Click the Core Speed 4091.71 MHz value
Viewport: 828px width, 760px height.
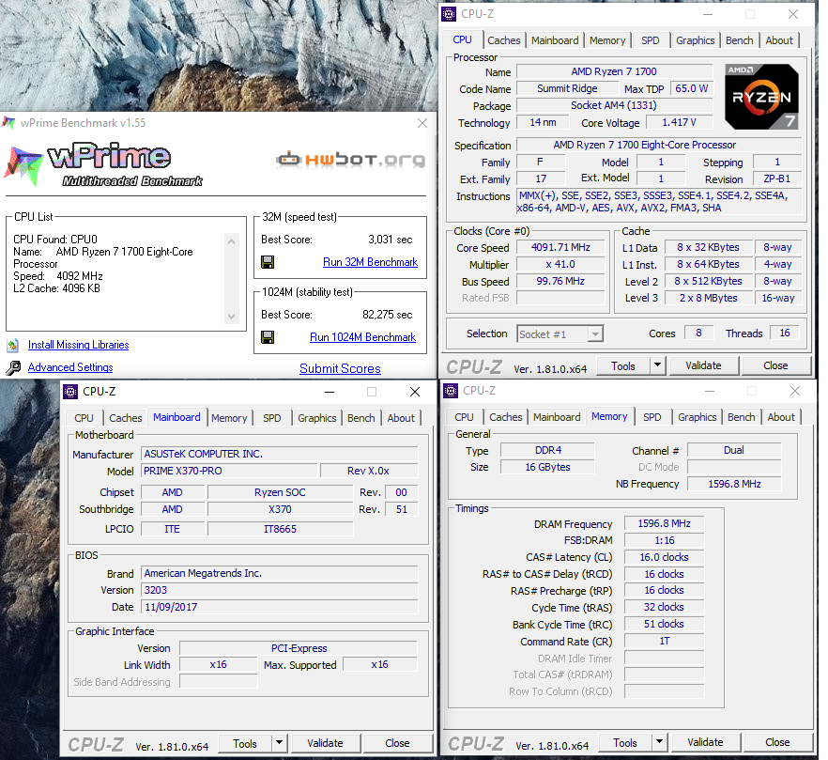560,247
